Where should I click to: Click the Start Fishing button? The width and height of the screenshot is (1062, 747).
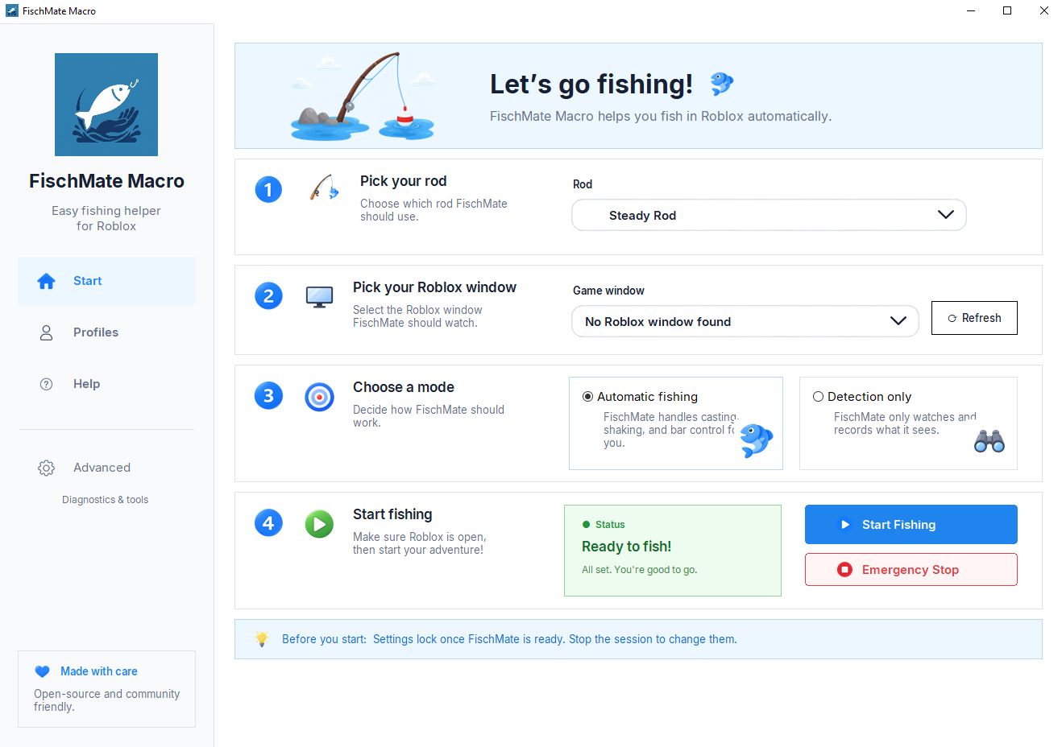(911, 525)
